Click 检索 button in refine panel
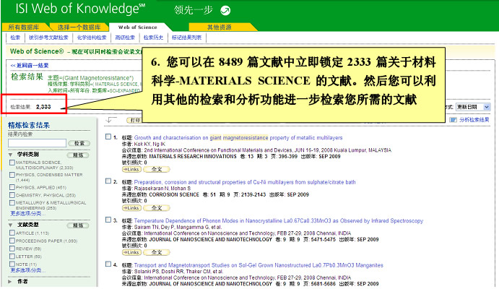 tap(79, 143)
